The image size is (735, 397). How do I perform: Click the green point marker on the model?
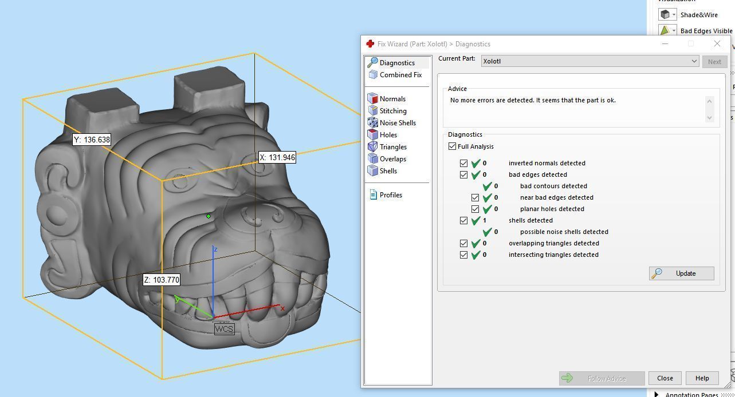[209, 216]
